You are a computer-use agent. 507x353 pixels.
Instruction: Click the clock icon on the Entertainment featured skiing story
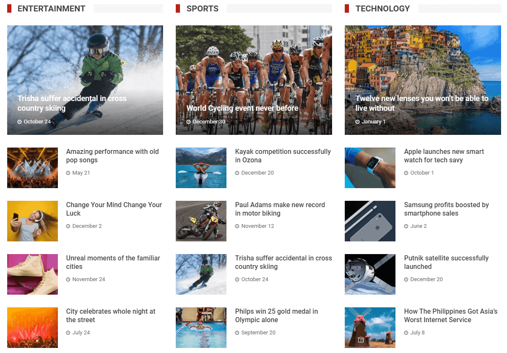[x=19, y=122]
